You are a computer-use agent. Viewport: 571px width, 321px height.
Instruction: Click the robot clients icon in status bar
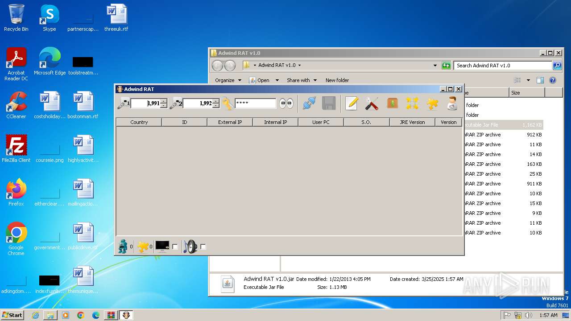tap(123, 247)
